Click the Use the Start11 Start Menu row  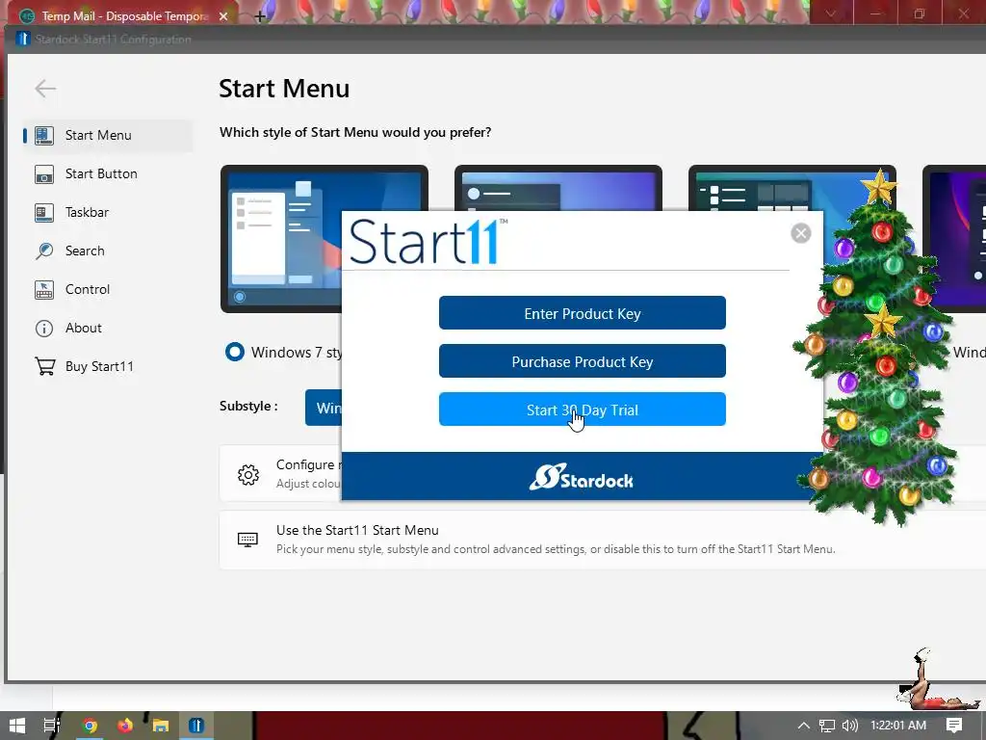point(603,540)
